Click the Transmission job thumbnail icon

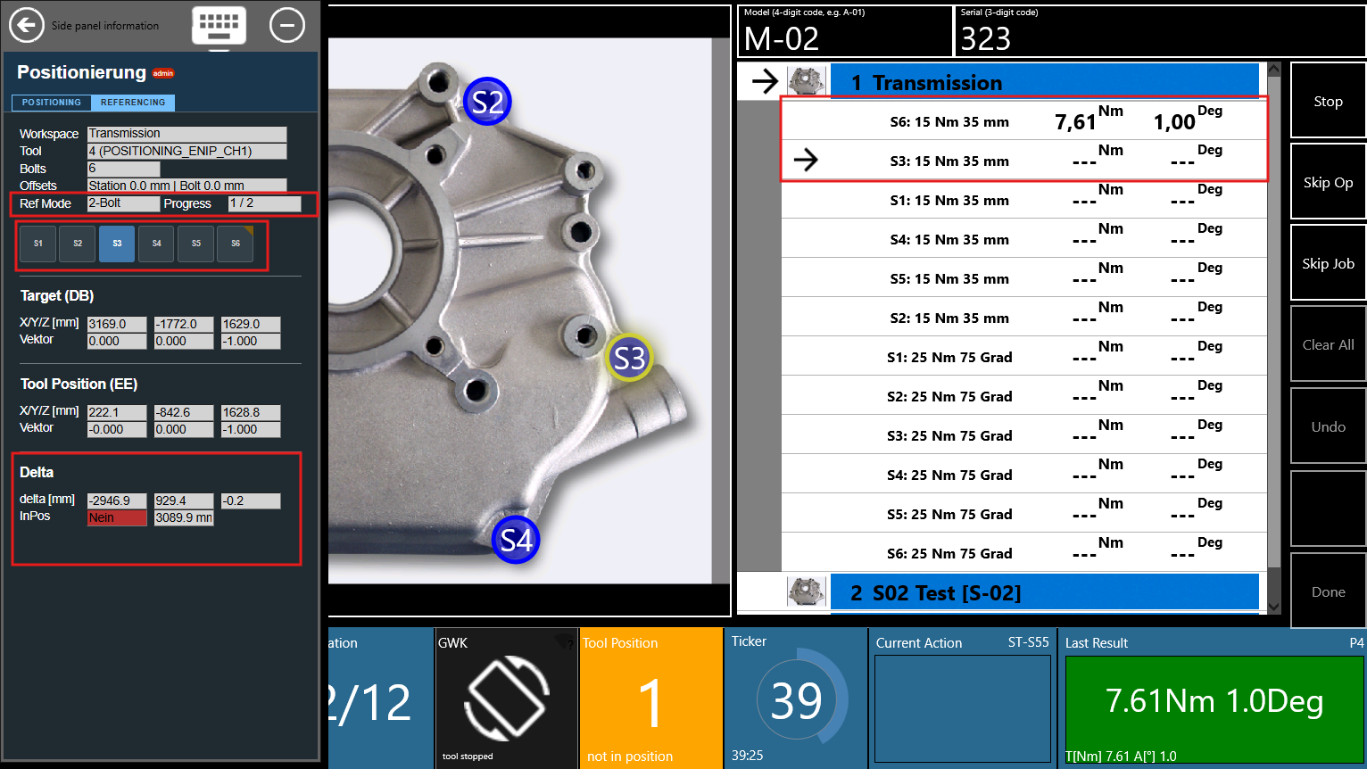tap(807, 82)
